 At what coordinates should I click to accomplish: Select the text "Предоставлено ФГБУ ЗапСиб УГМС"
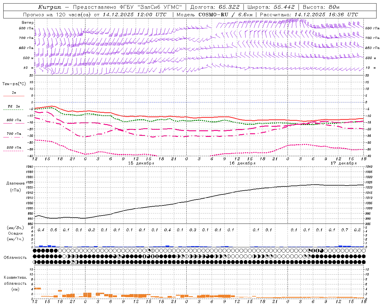coord(127,7)
